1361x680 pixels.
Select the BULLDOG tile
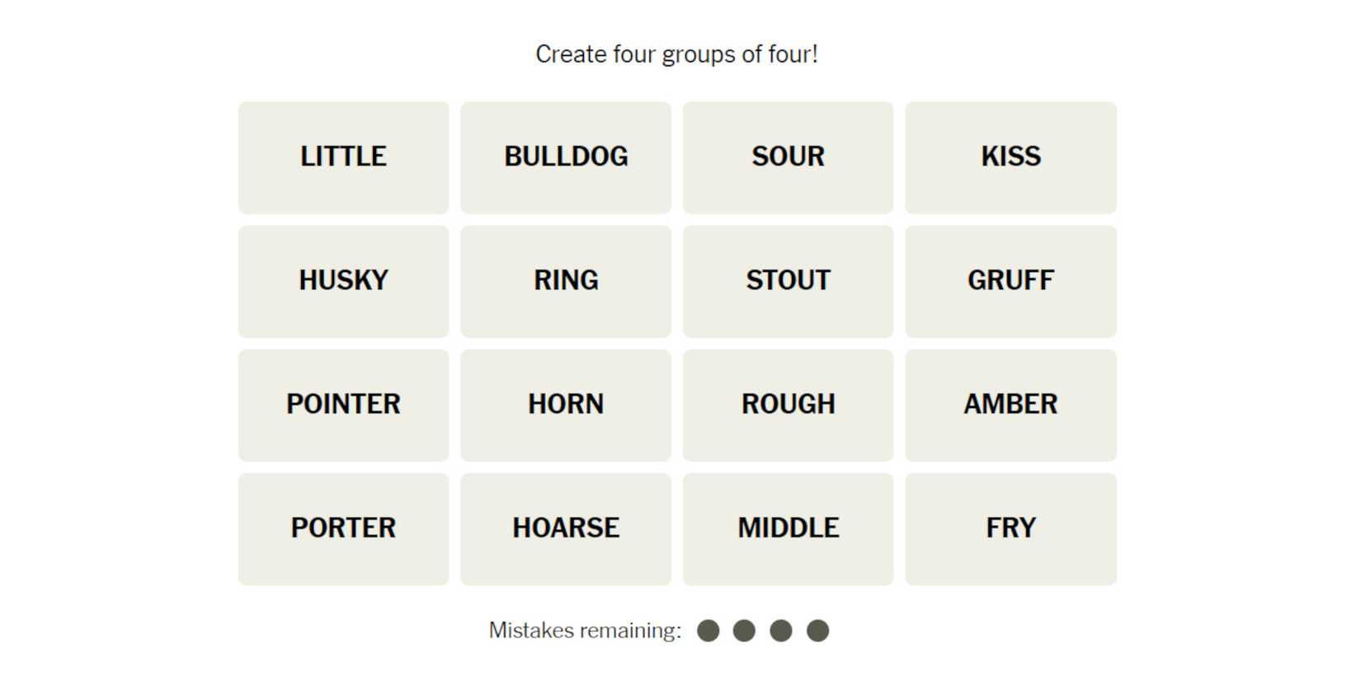coord(566,157)
